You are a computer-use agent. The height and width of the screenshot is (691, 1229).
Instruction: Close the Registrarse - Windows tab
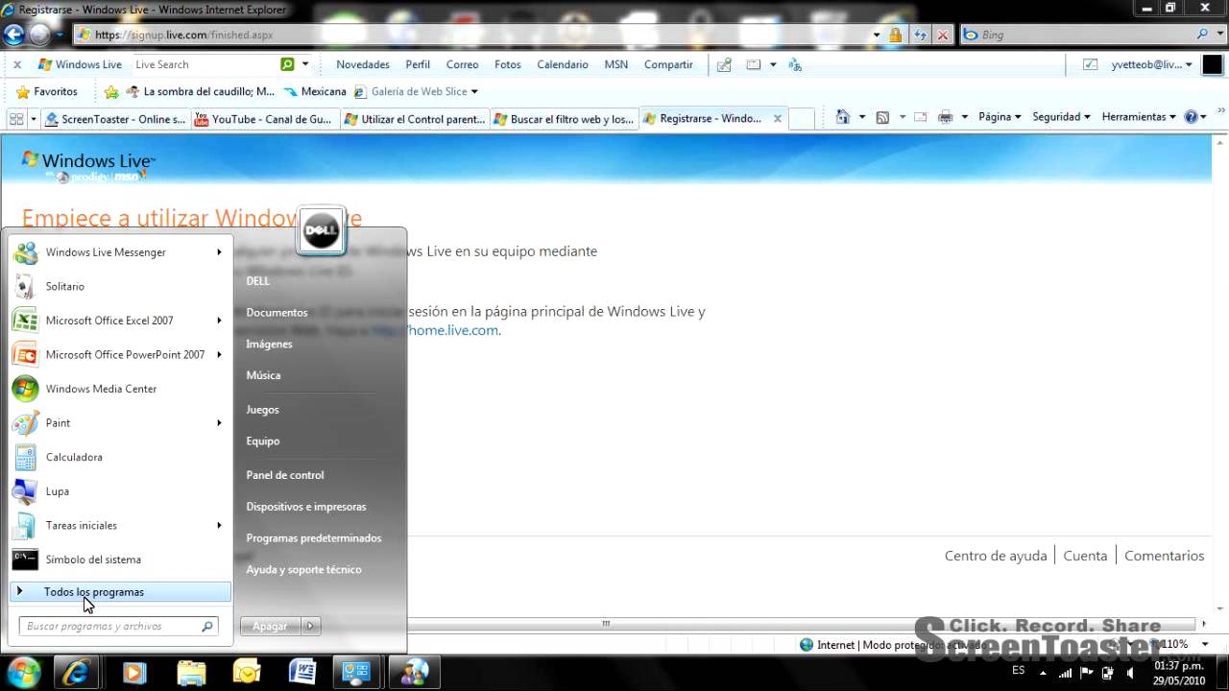click(x=778, y=119)
